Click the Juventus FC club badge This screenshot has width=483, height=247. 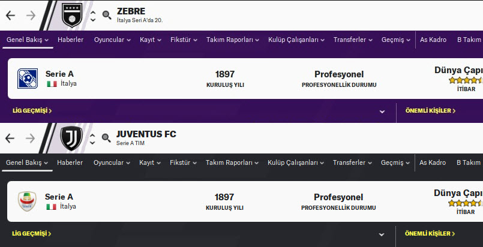72,138
